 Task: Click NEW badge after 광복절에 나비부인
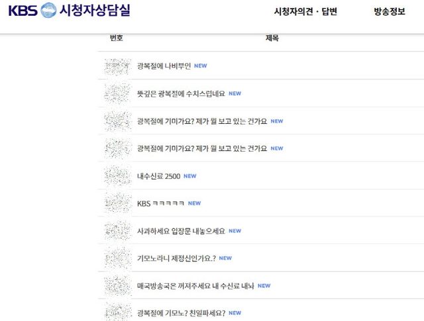[x=201, y=66]
